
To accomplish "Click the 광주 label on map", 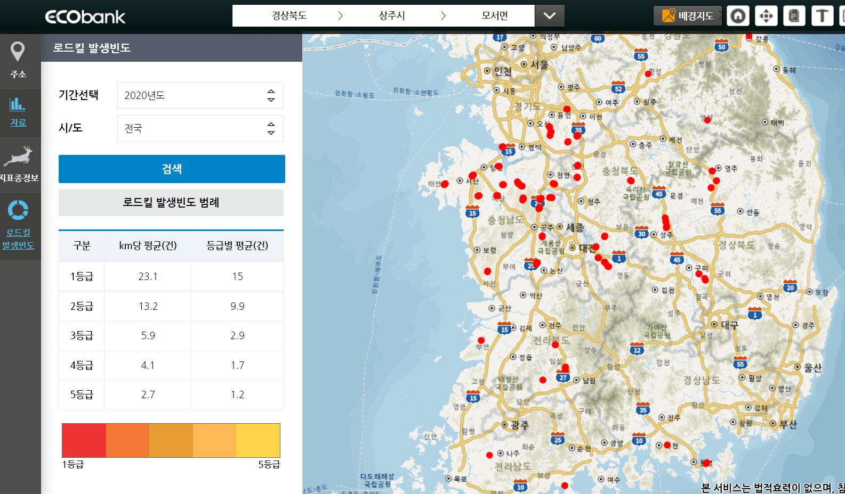I will point(520,425).
